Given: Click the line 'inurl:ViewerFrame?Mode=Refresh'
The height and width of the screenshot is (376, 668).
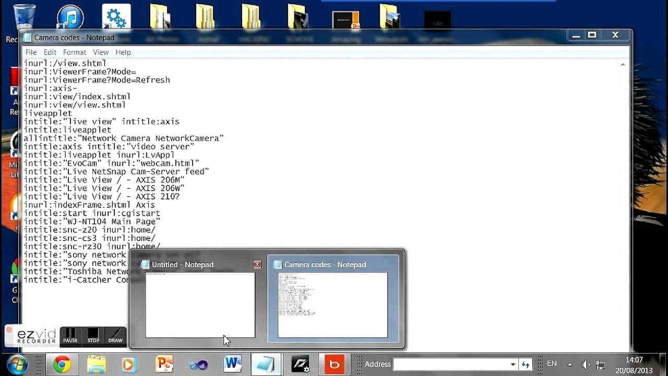Looking at the screenshot, I should pos(97,80).
